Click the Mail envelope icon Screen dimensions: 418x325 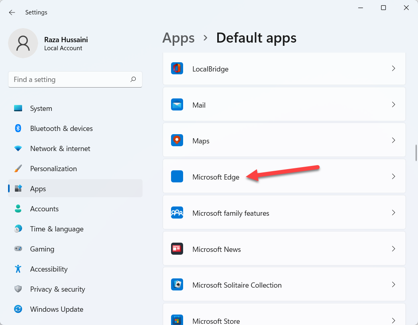click(177, 105)
